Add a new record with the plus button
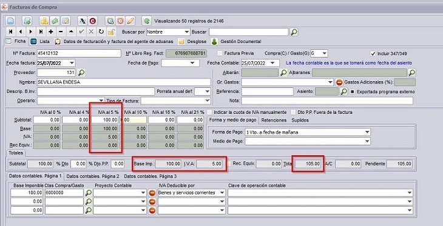The height and width of the screenshot is (226, 443). (x=51, y=32)
